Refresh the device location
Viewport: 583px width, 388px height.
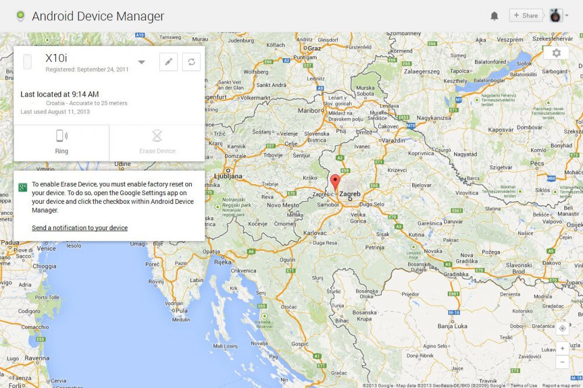coord(191,62)
